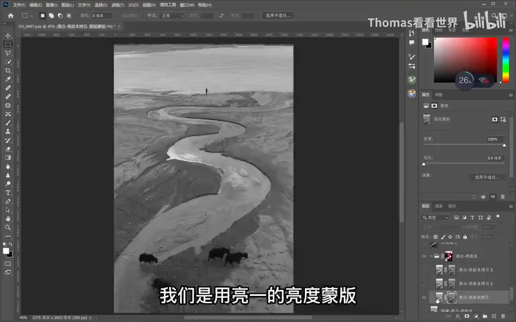Viewport: 516px width, 322px height.
Task: Switch to the 路径 Paths tab
Action: coord(452,206)
